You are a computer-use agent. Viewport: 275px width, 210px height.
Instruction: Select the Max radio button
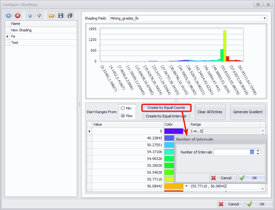123,115
